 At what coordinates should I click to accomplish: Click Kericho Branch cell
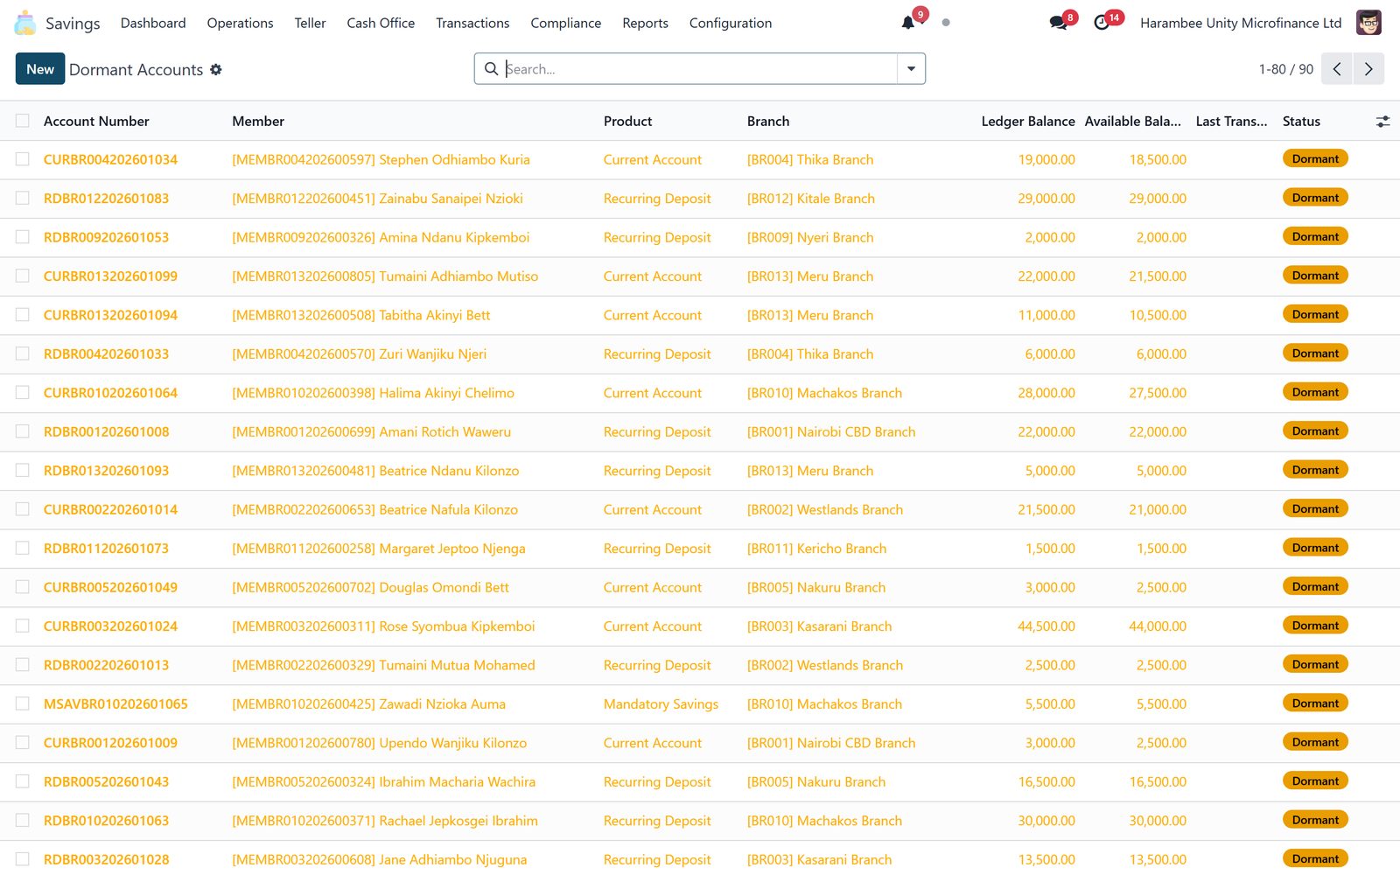click(x=816, y=549)
